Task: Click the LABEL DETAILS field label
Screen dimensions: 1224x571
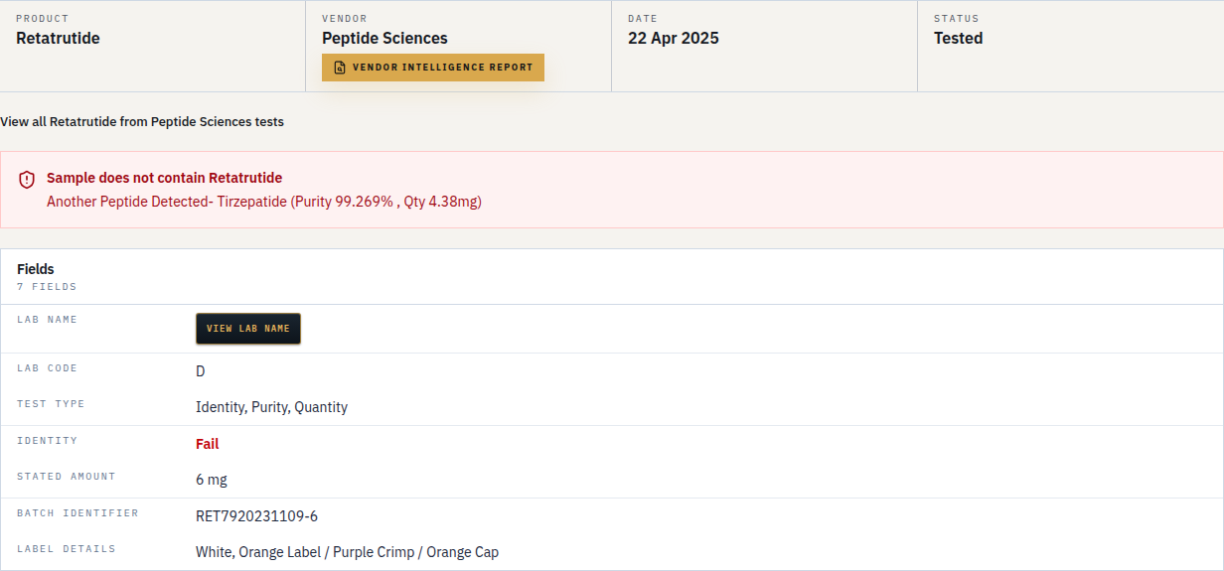Action: [x=67, y=549]
